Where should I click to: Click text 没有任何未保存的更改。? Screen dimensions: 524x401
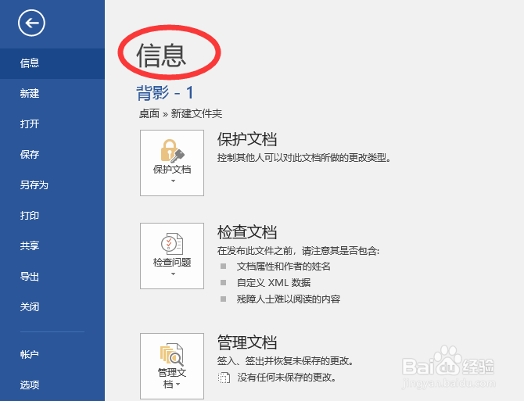click(x=287, y=378)
